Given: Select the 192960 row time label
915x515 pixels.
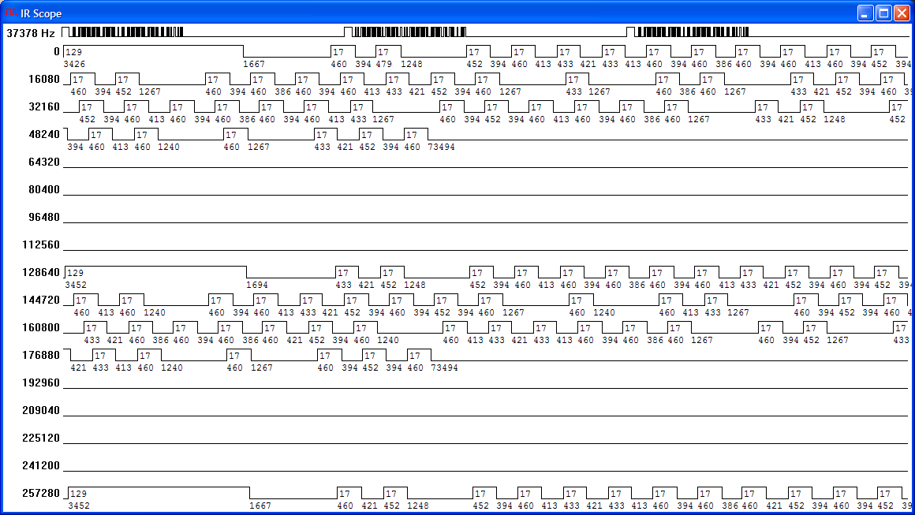Looking at the screenshot, I should [x=41, y=383].
